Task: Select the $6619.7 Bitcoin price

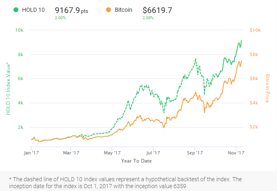Action: (x=157, y=10)
